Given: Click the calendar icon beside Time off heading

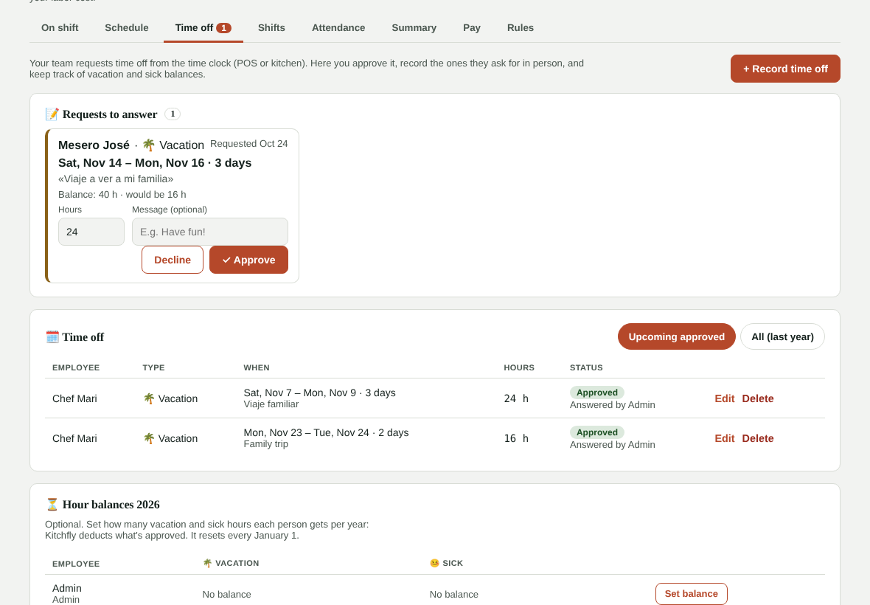Looking at the screenshot, I should [52, 337].
